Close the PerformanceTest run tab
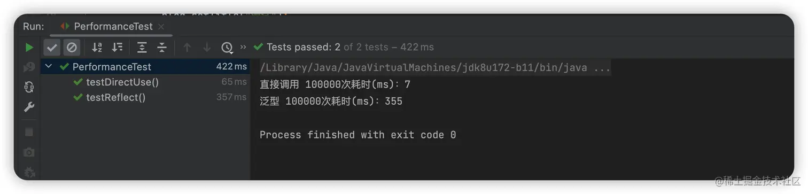808x194 pixels. [x=161, y=26]
